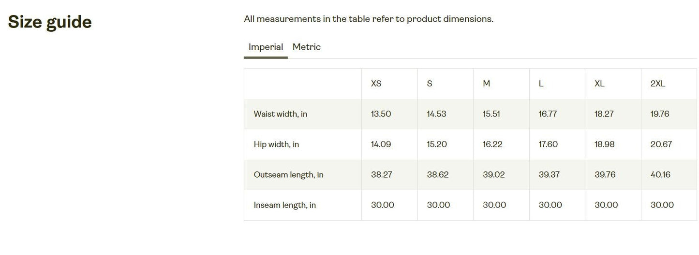699x255 pixels.
Task: Select the Imperial tab
Action: [266, 47]
